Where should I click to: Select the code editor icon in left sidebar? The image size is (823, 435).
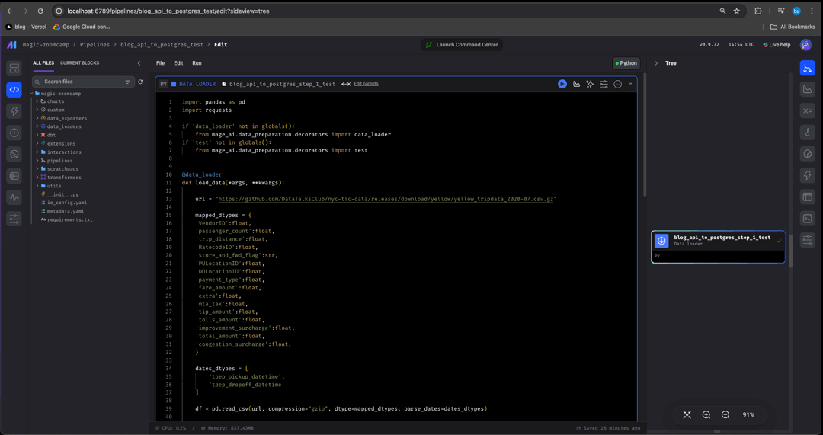[x=14, y=90]
